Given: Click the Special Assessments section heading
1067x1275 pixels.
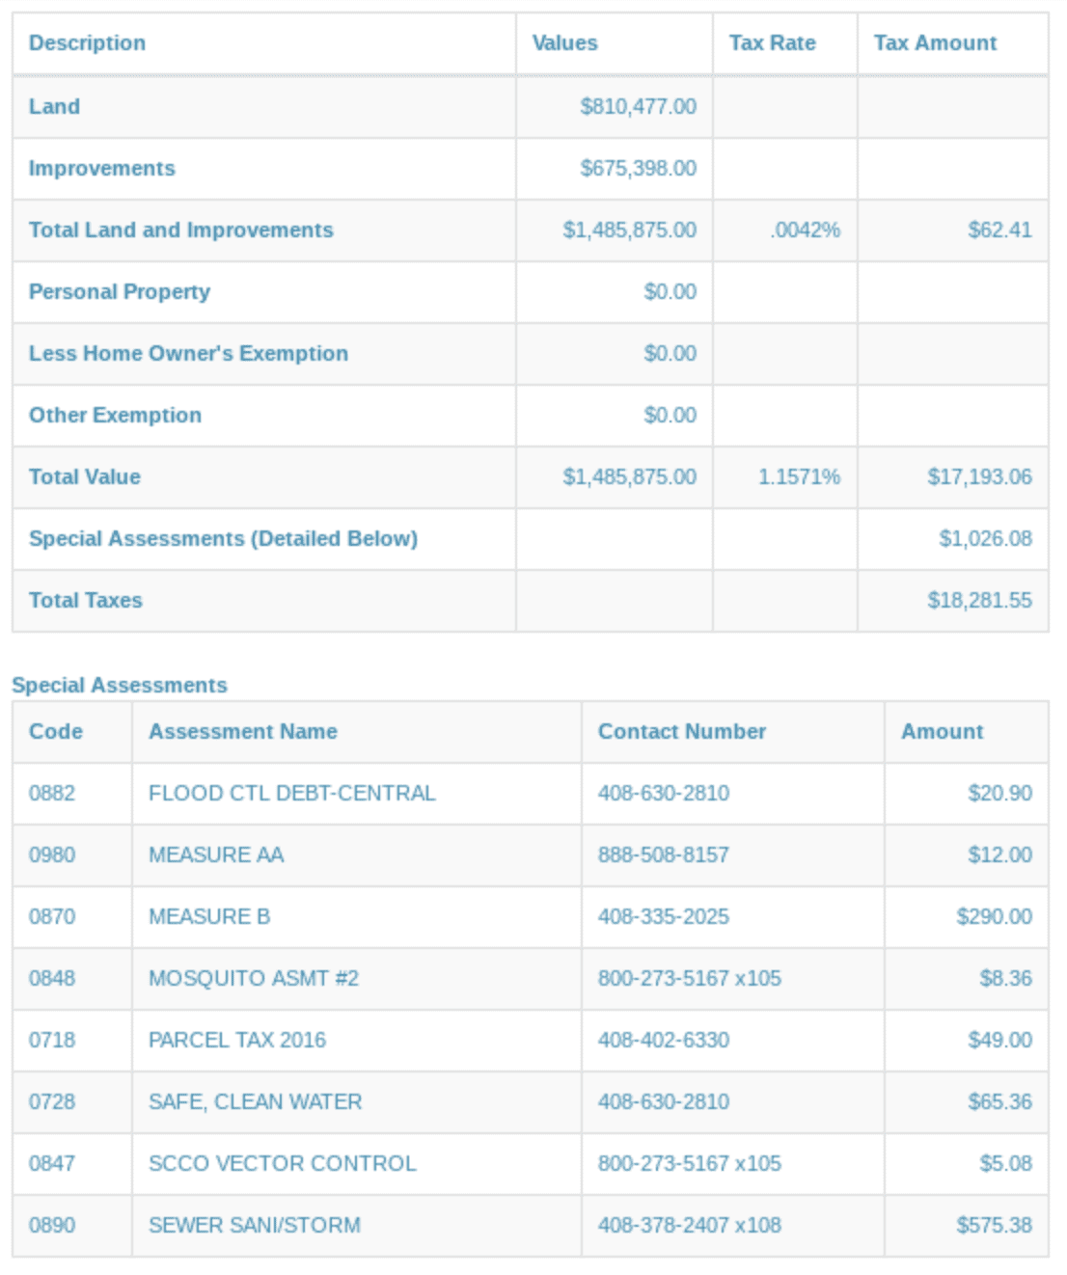Looking at the screenshot, I should pos(120,686).
